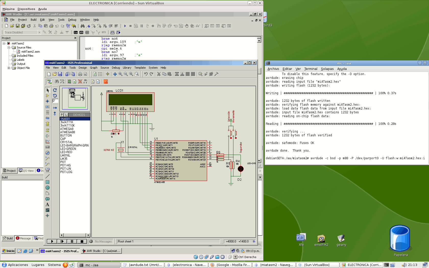Open the ARES netlist transfer icon
The height and width of the screenshot is (268, 429).
[x=106, y=81]
